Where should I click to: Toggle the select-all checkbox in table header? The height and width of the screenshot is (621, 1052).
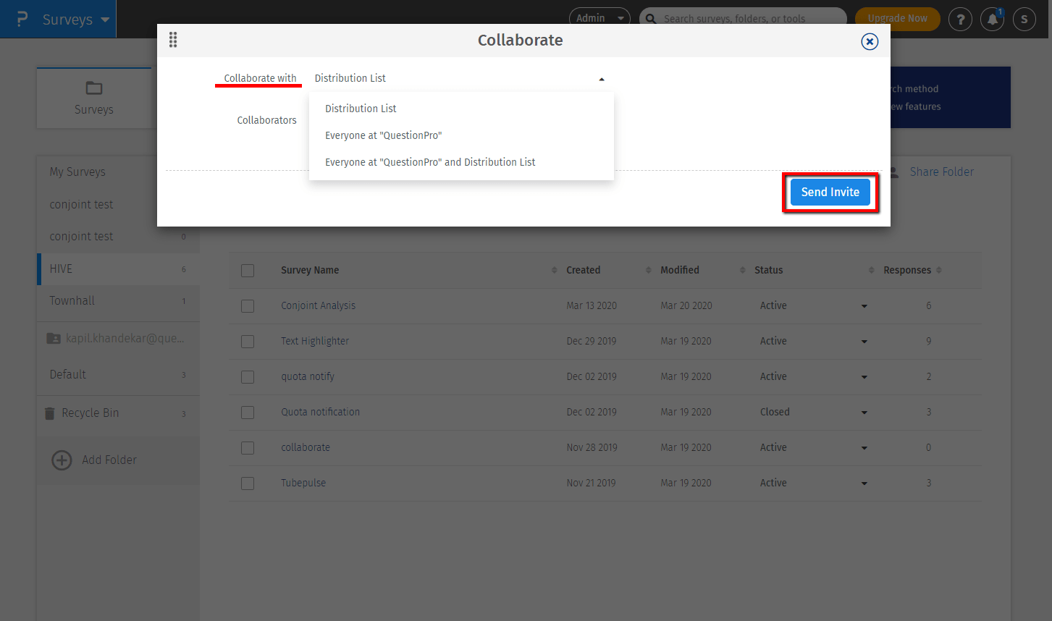[x=248, y=271]
